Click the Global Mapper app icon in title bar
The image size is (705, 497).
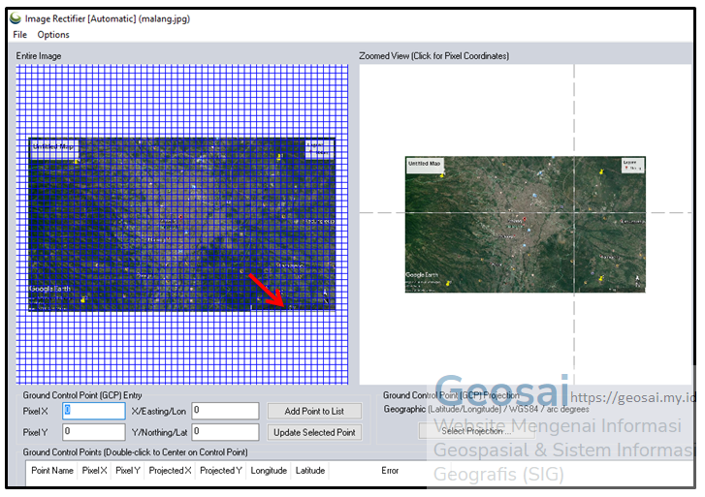click(16, 18)
